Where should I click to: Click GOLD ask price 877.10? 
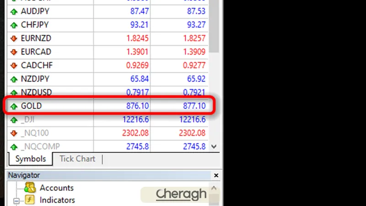(x=194, y=106)
